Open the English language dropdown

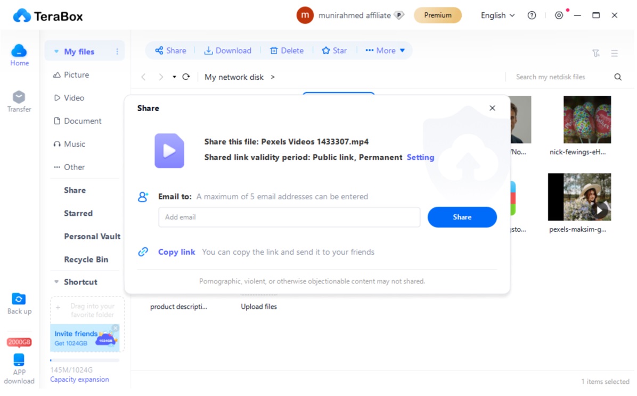[x=497, y=15]
